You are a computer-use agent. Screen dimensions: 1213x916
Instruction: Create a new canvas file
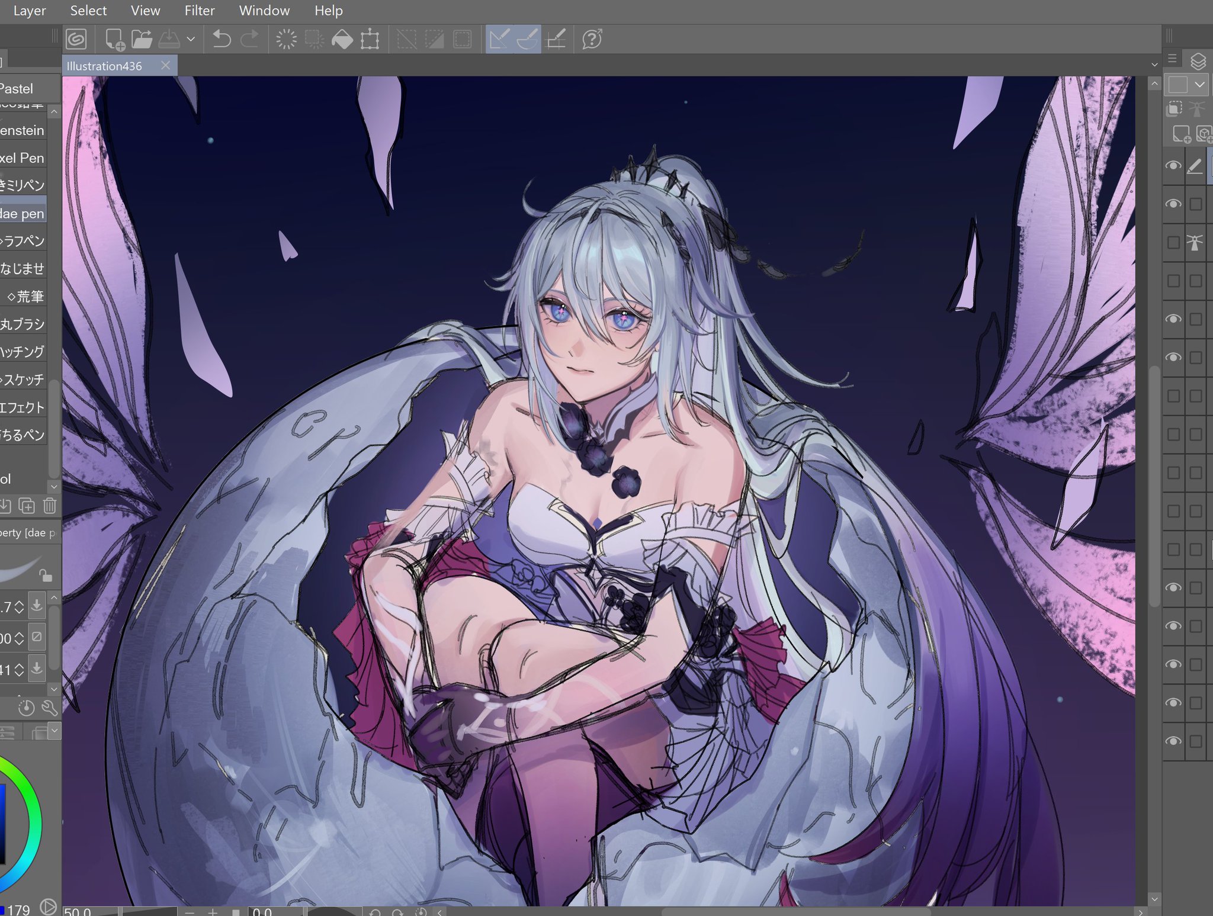pos(114,40)
